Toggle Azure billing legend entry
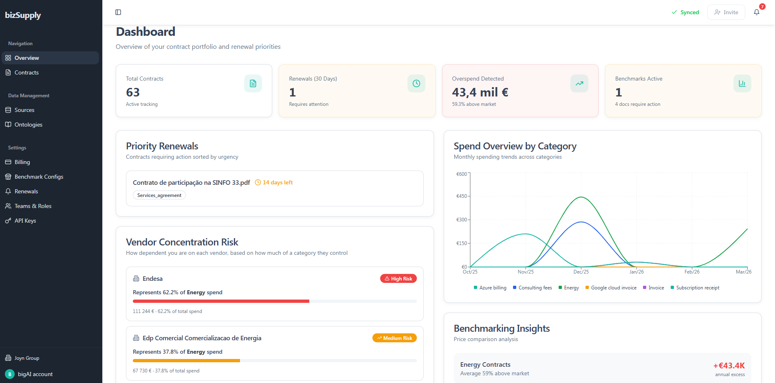Viewport: 775px width, 383px height. click(x=490, y=288)
